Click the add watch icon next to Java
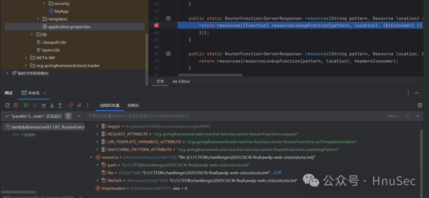This screenshot has height=198, width=429. [x=408, y=116]
